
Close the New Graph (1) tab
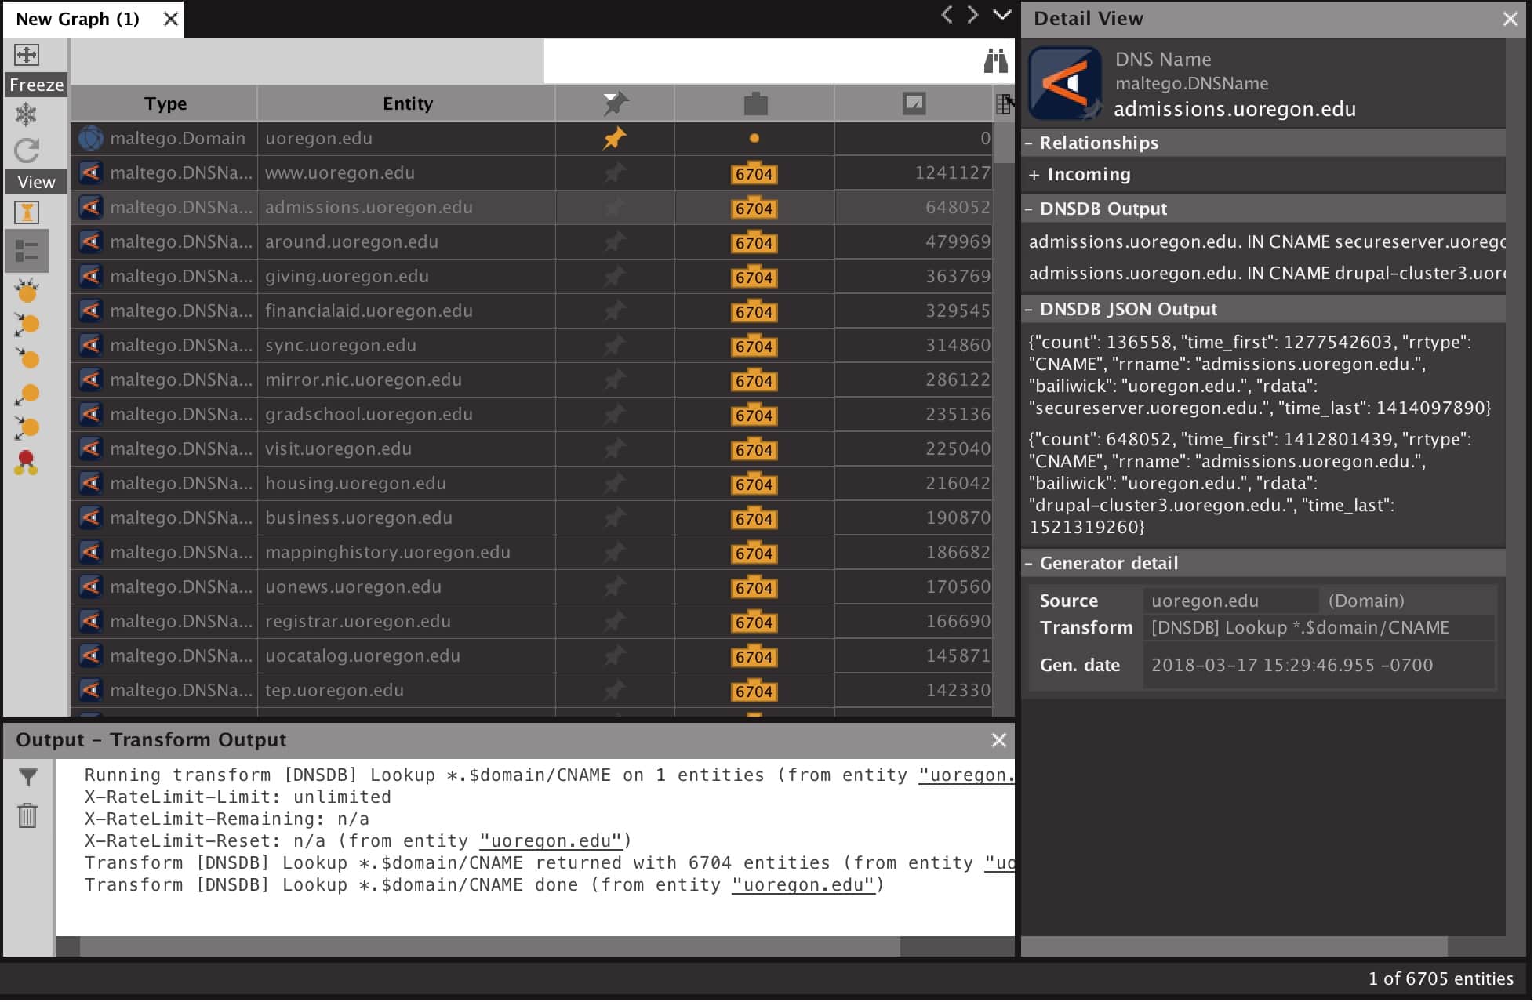coord(170,19)
